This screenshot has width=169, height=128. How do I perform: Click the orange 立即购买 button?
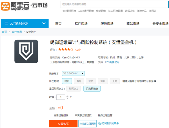click(x=63, y=124)
